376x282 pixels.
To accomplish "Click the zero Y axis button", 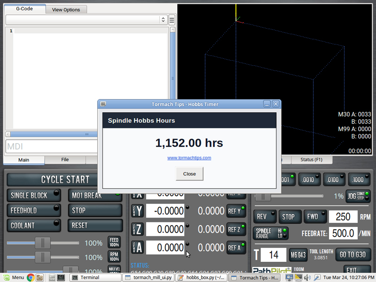I will (x=137, y=210).
